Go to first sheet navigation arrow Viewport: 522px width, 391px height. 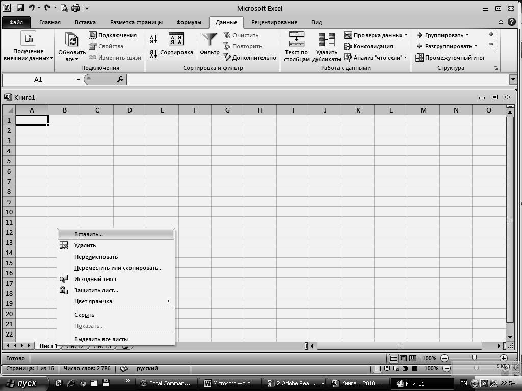click(x=7, y=346)
